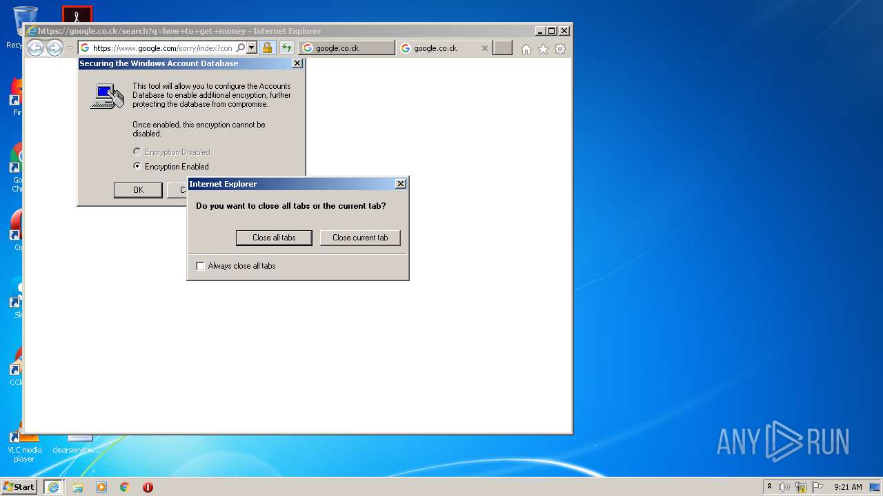Screen dimensions: 883x496
Task: Click the Internet Explorer icon in title bar
Action: (31, 31)
